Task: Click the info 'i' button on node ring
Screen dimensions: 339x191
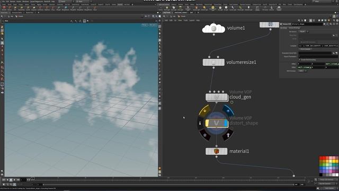Action: 200,123
